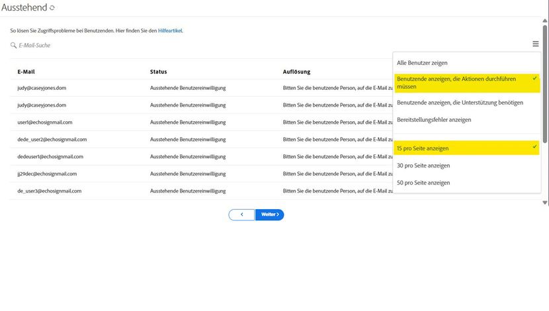Click the E-Mail column header
Image resolution: width=549 pixels, height=311 pixels.
pos(26,72)
